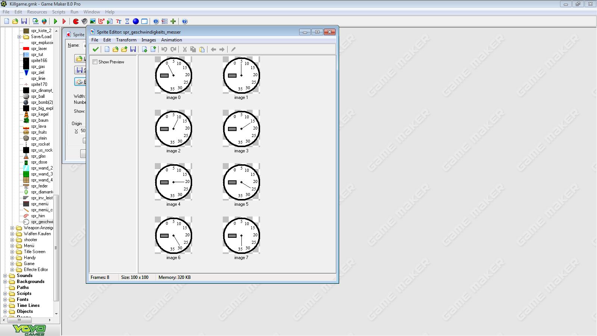597x336 pixels.
Task: Click the green checkmark to confirm sprite changes
Action: [x=96, y=49]
